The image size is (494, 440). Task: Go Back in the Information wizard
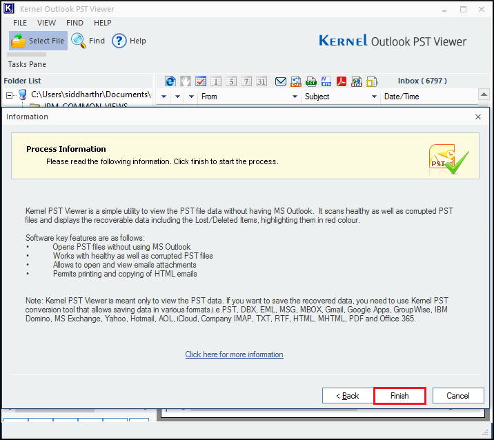click(348, 396)
